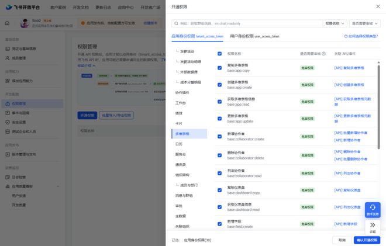Select the 日历 category in the side list
This screenshot has height=246, width=386.
[179, 144]
